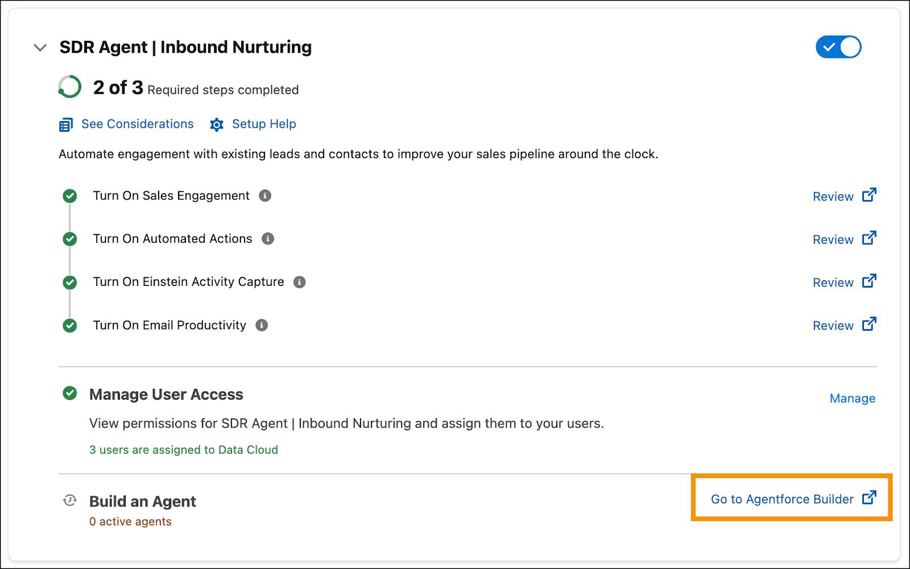Click green checkmark for Turn On Automated Actions
Viewport: 910px width, 569px height.
click(x=70, y=239)
